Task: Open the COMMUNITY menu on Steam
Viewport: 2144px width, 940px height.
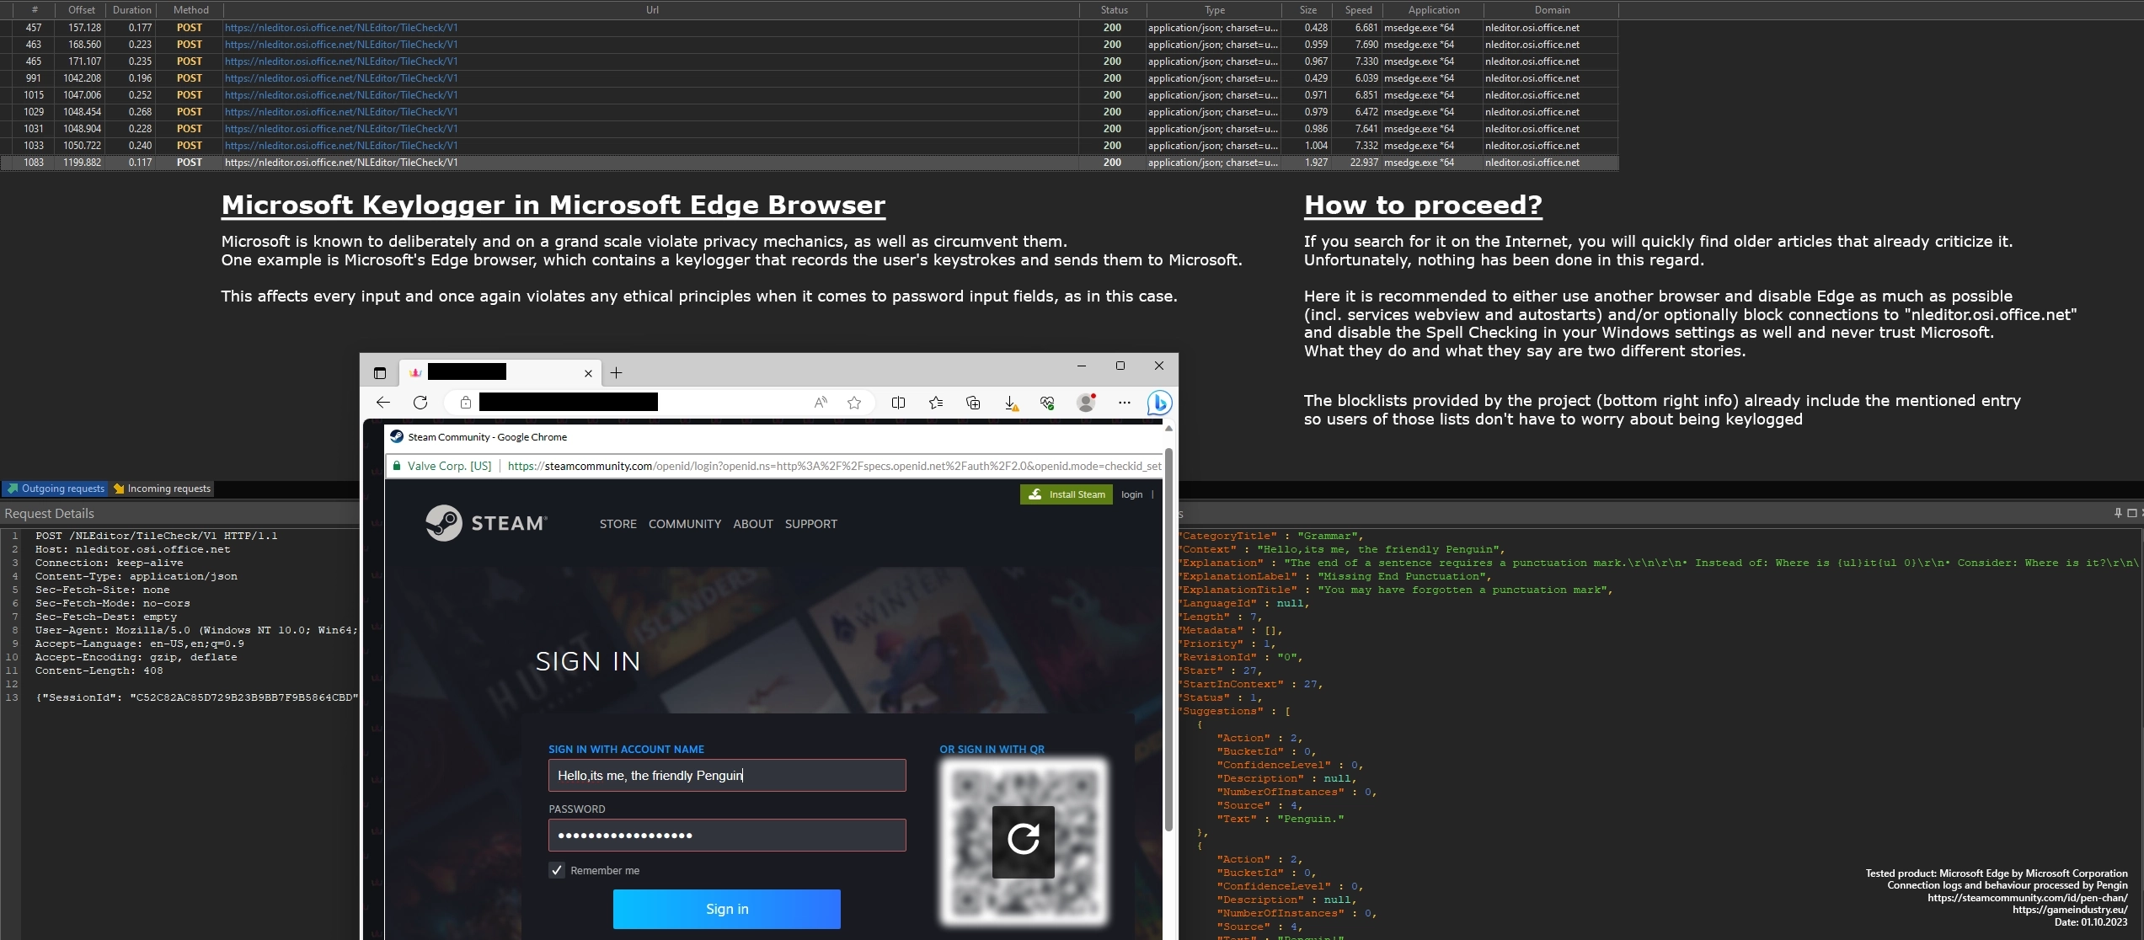Action: click(x=684, y=524)
